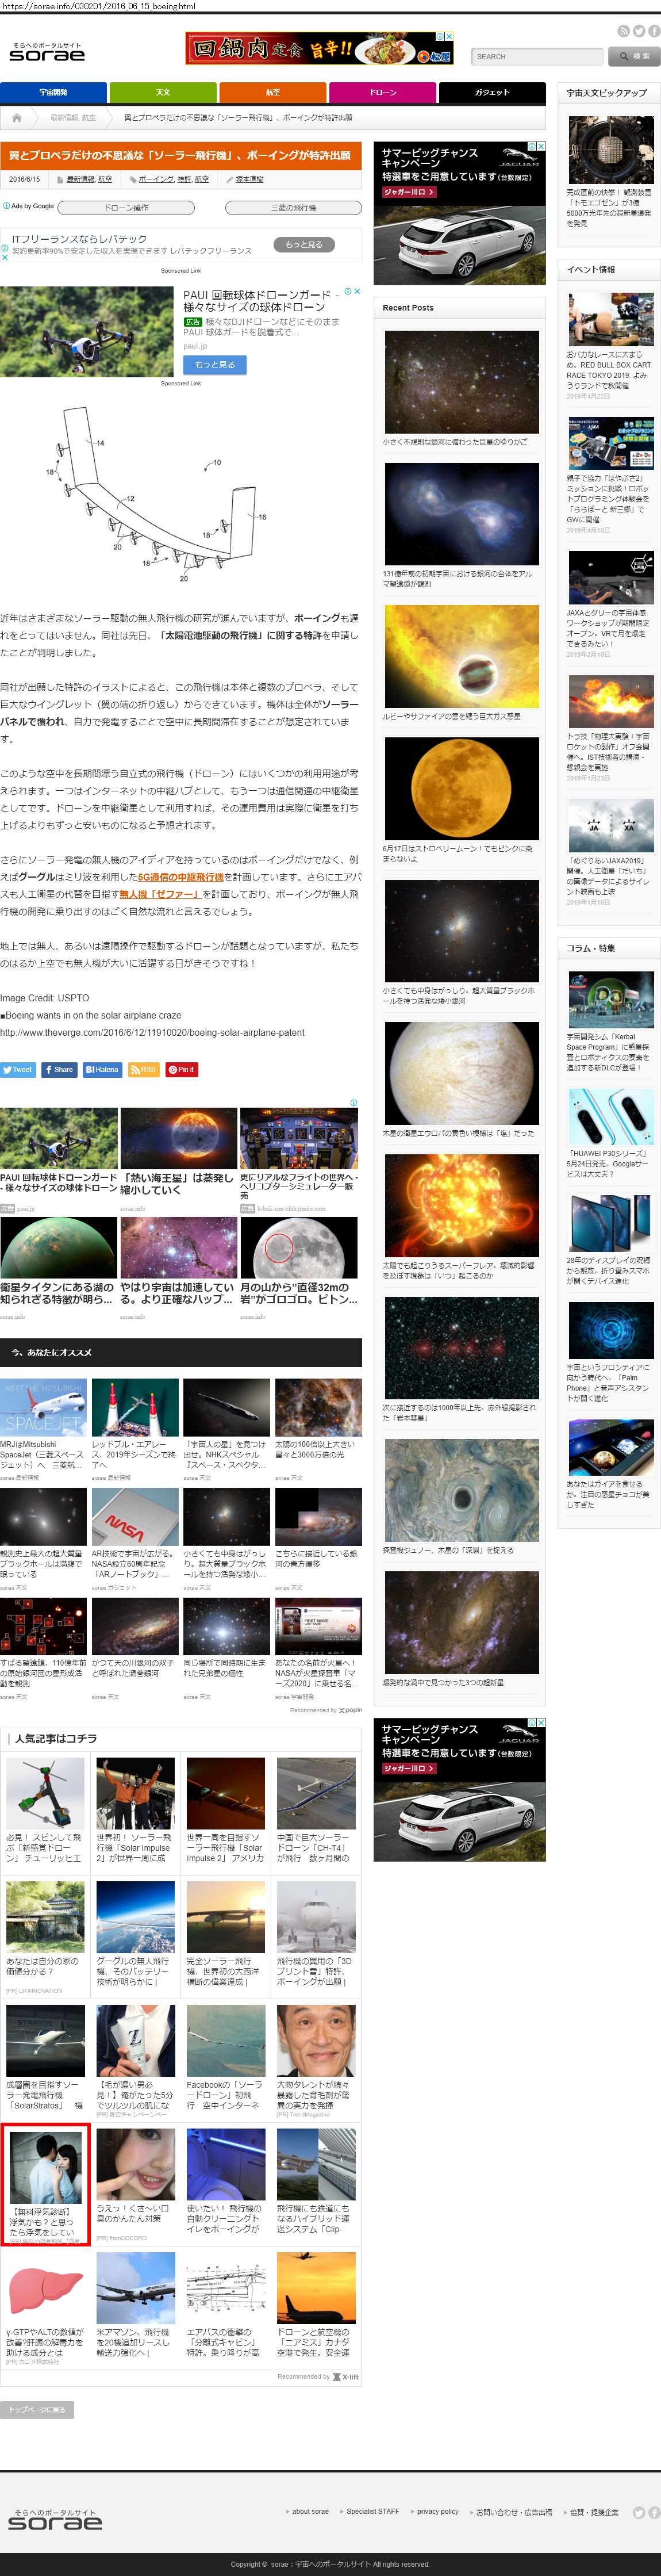Open 中国で巨大ソーラードローン CH-T4 item

[315, 1811]
